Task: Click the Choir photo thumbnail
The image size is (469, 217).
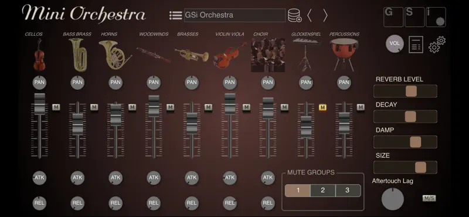Action: 268,55
